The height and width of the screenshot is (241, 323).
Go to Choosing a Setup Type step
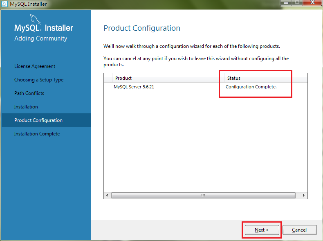(39, 80)
